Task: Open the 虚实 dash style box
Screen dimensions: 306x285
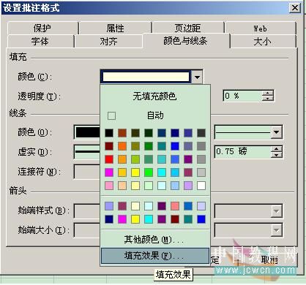Action: coord(87,152)
